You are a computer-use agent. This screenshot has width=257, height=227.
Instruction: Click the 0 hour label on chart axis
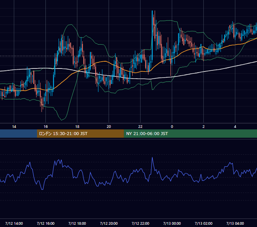(x=172, y=127)
